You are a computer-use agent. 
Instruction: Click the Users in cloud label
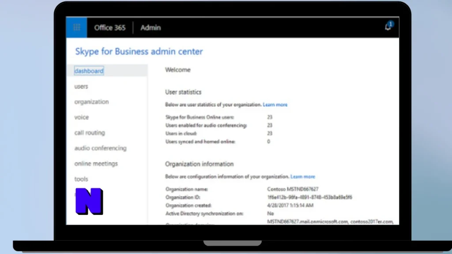click(181, 133)
